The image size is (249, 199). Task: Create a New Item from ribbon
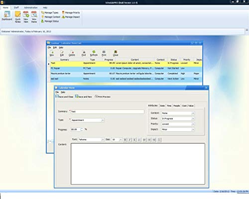(x=26, y=17)
